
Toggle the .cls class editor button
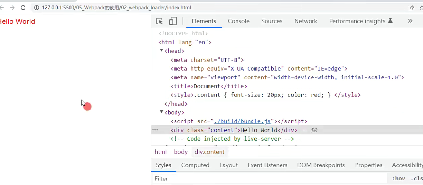pyautogui.click(x=416, y=178)
